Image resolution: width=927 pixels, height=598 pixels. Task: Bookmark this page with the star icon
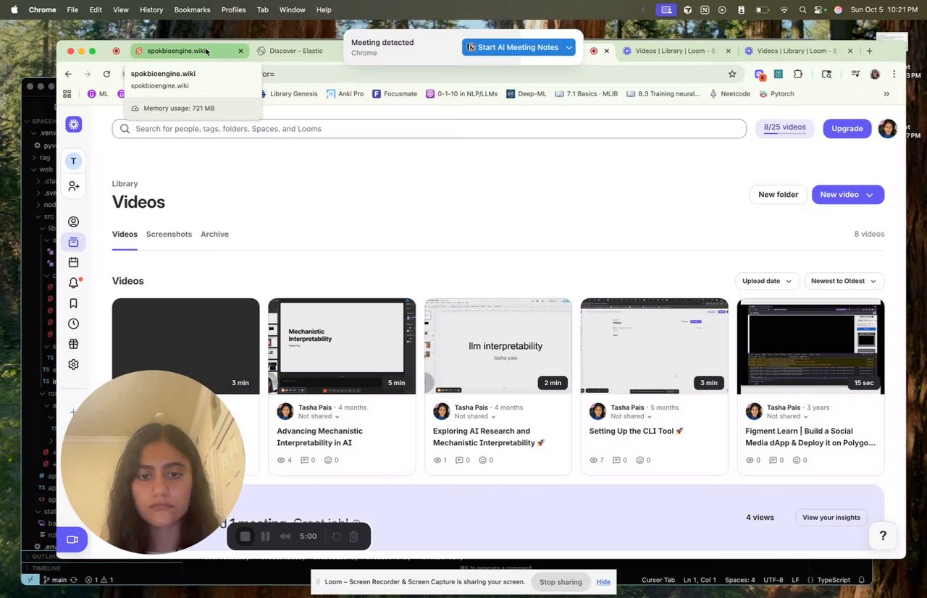pyautogui.click(x=732, y=74)
